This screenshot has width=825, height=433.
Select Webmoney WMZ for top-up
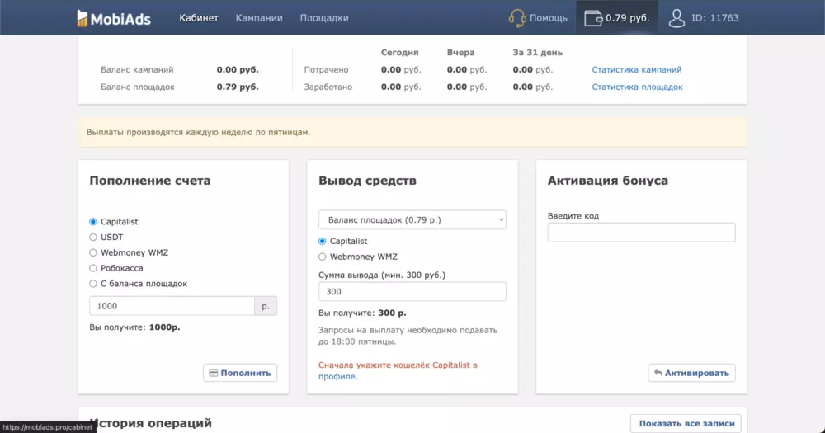pos(93,252)
